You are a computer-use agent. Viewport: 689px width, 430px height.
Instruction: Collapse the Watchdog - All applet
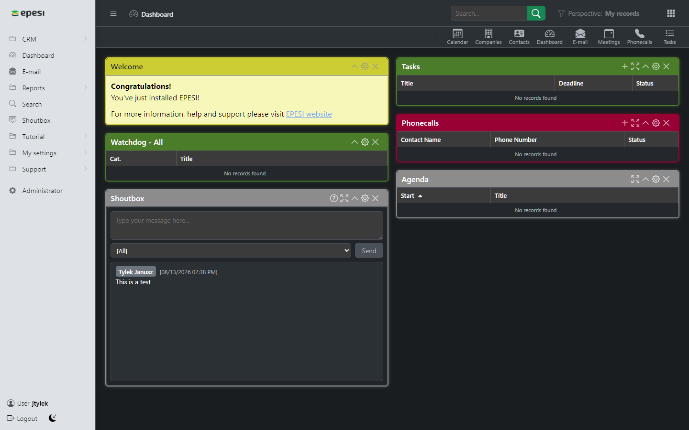click(355, 142)
